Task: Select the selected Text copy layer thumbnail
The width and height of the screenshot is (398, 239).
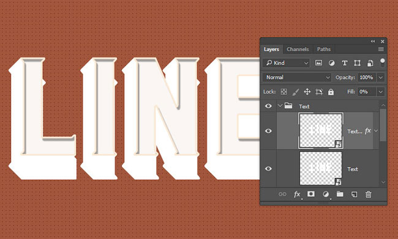Action: [321, 131]
